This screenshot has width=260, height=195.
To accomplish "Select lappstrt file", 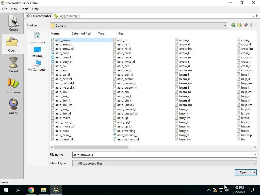I will click(x=245, y=109).
